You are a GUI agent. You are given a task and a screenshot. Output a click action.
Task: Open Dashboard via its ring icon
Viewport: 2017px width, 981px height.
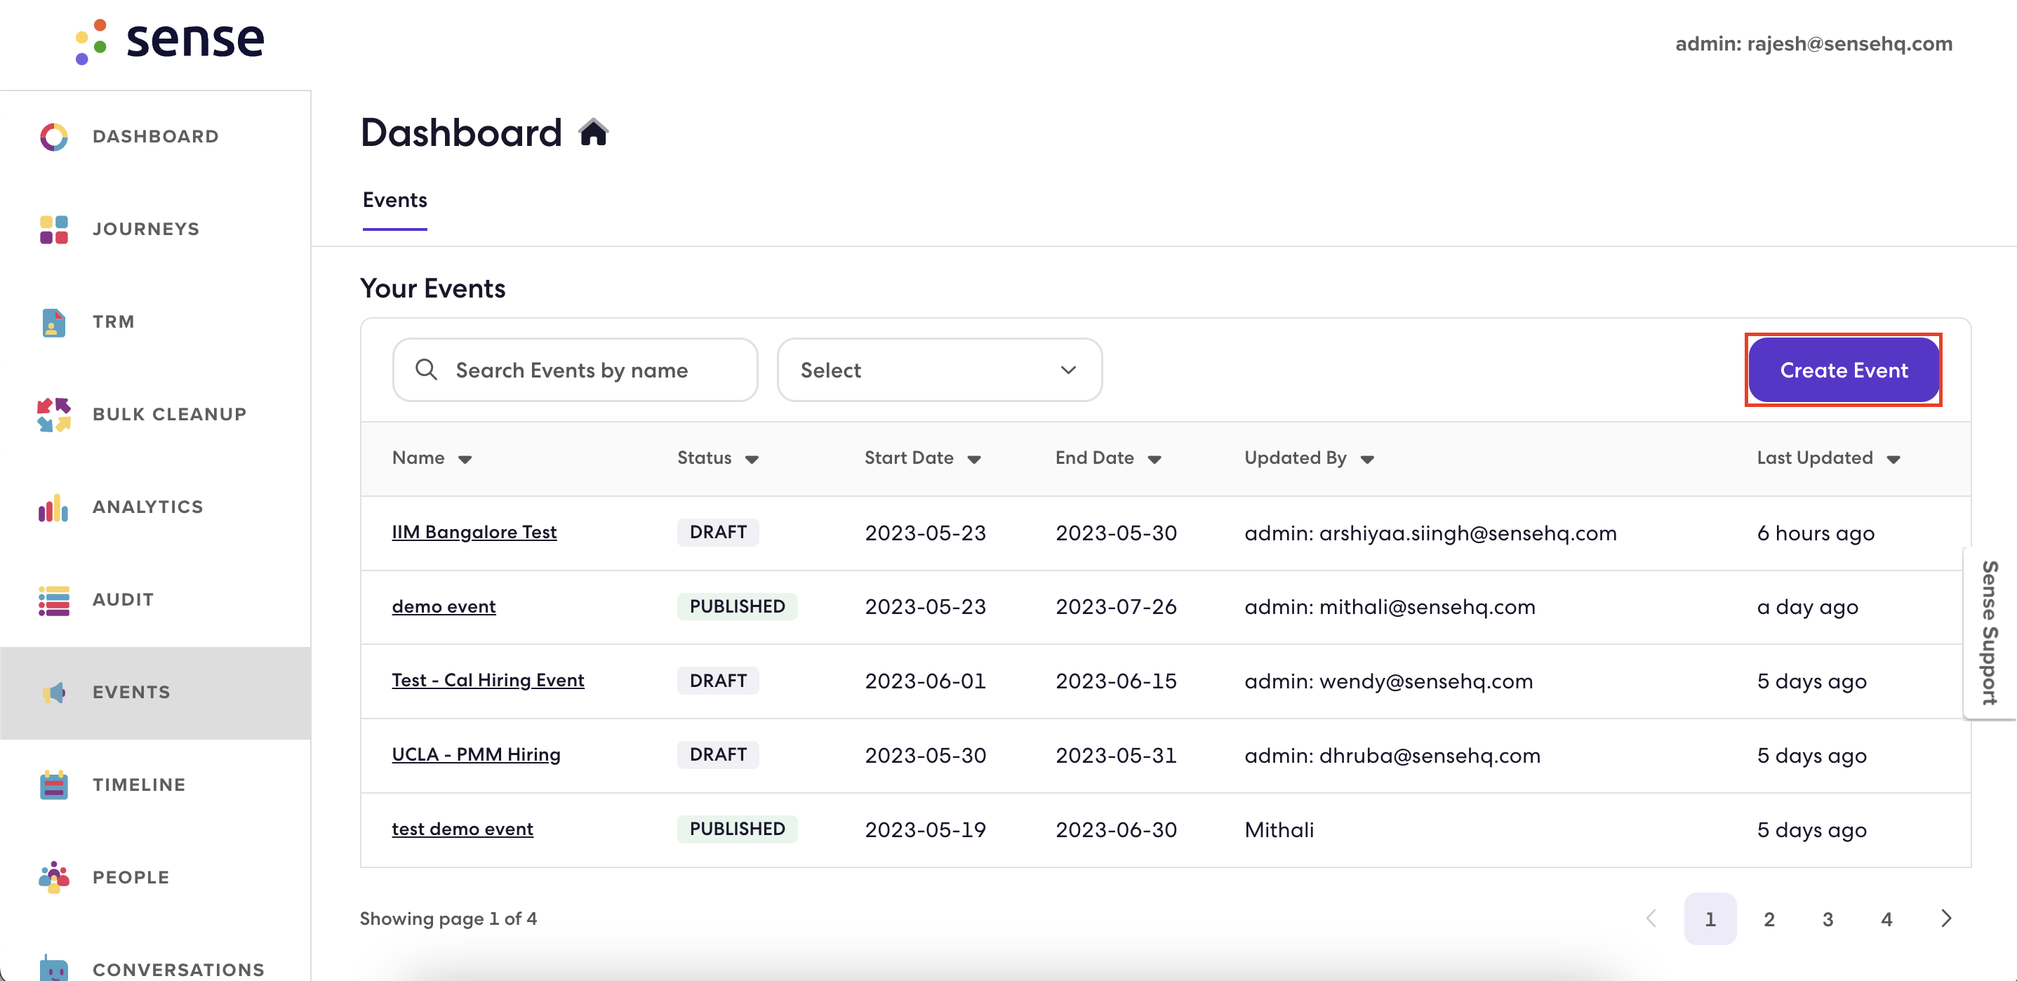click(x=54, y=137)
